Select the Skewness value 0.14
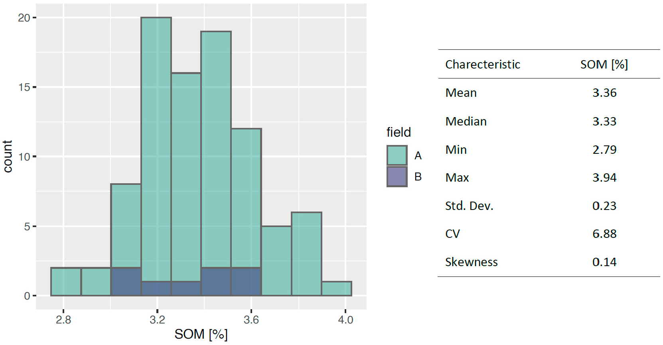The image size is (663, 345). [604, 262]
